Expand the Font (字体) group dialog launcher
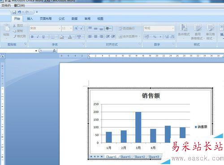Viewport: 224px width, 165px height. 83,44
